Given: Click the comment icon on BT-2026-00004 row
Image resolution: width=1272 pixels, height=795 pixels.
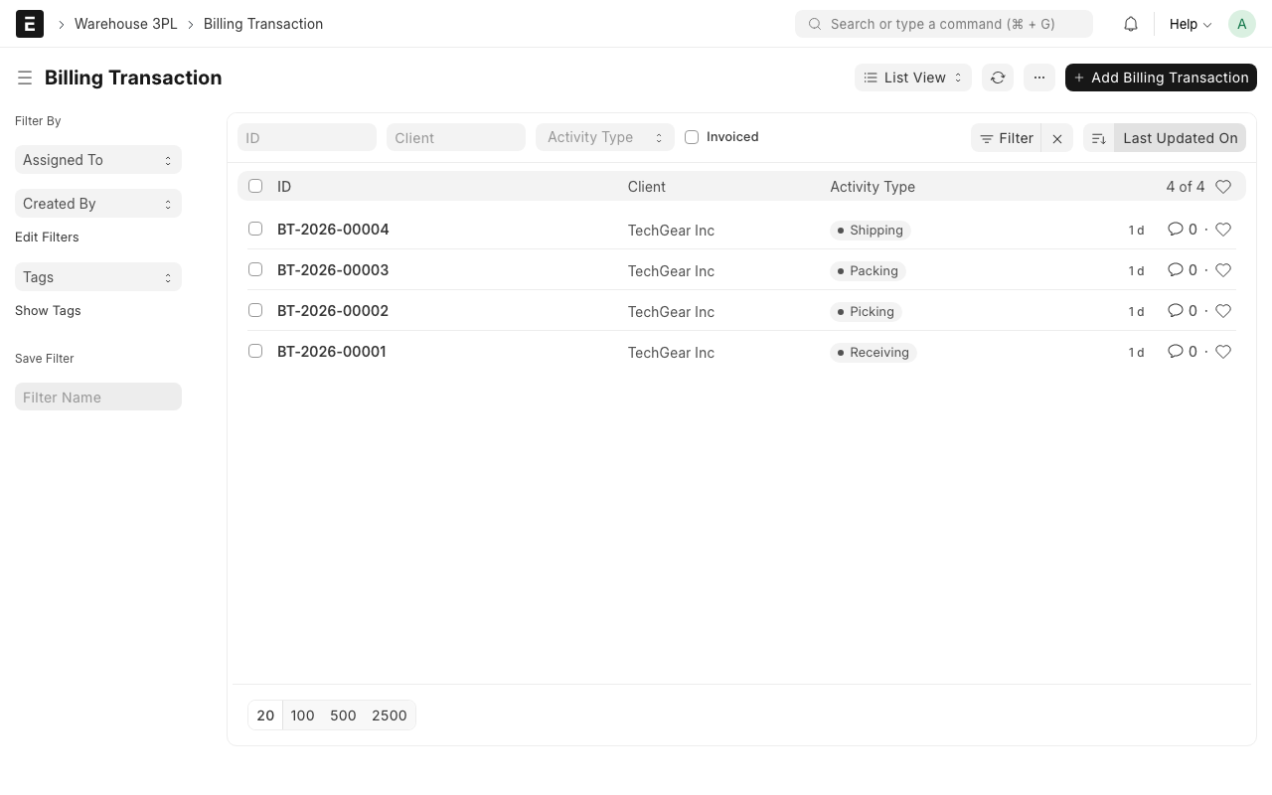Looking at the screenshot, I should [x=1175, y=229].
